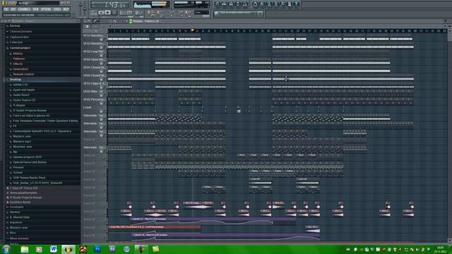Click the enable online news bar
The height and width of the screenshot is (254, 452).
(239, 13)
